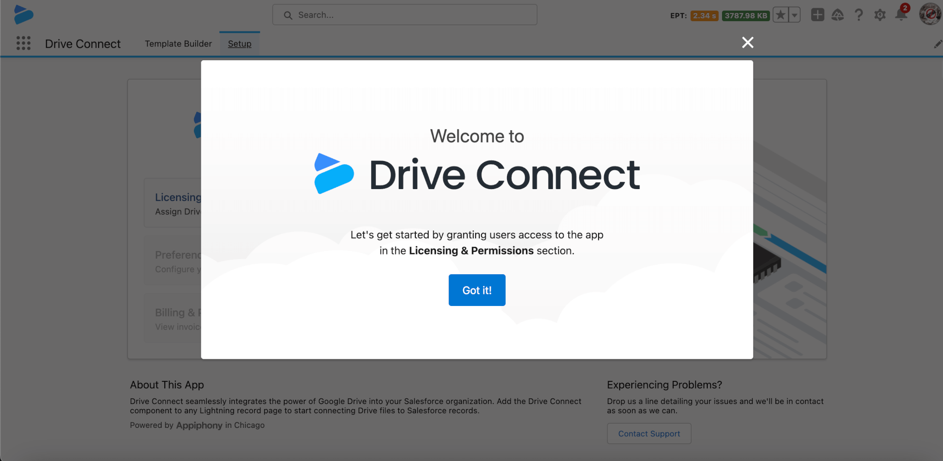Click the Drive Connect app name

click(x=83, y=44)
